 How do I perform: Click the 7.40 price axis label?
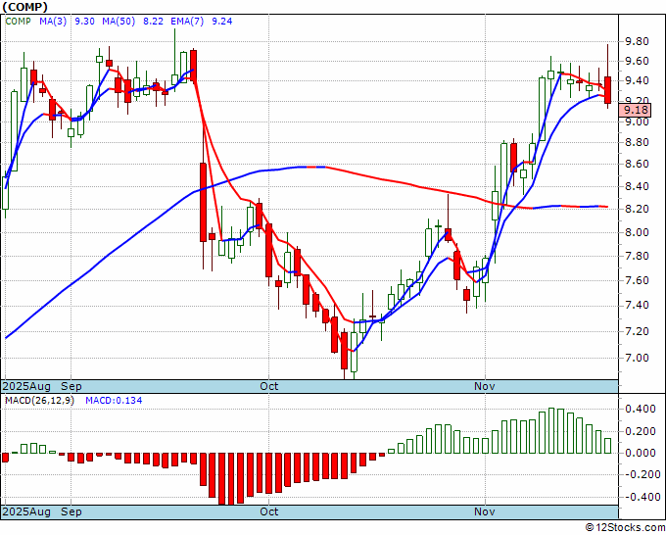click(x=637, y=305)
